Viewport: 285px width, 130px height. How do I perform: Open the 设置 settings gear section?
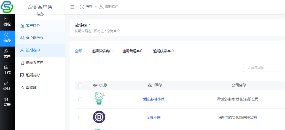[7, 102]
